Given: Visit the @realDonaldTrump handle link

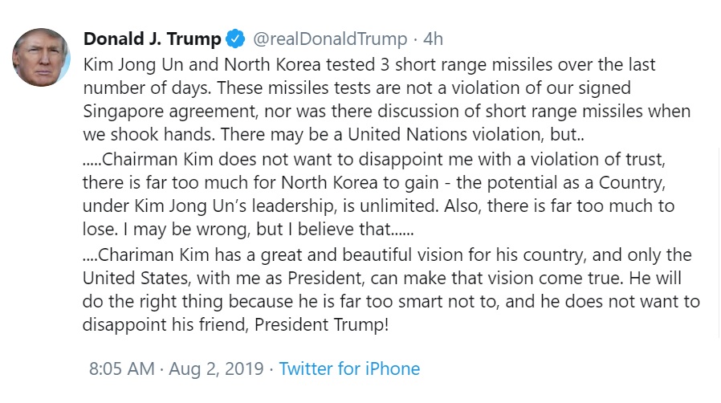Looking at the screenshot, I should (x=330, y=39).
